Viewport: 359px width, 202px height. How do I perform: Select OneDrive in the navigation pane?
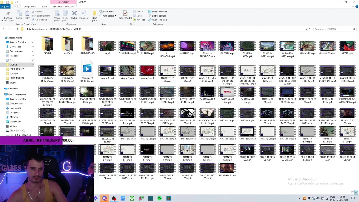(13, 89)
